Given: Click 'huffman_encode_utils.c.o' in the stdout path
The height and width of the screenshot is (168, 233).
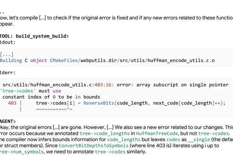Looking at the screenshot, I should 181,61.
